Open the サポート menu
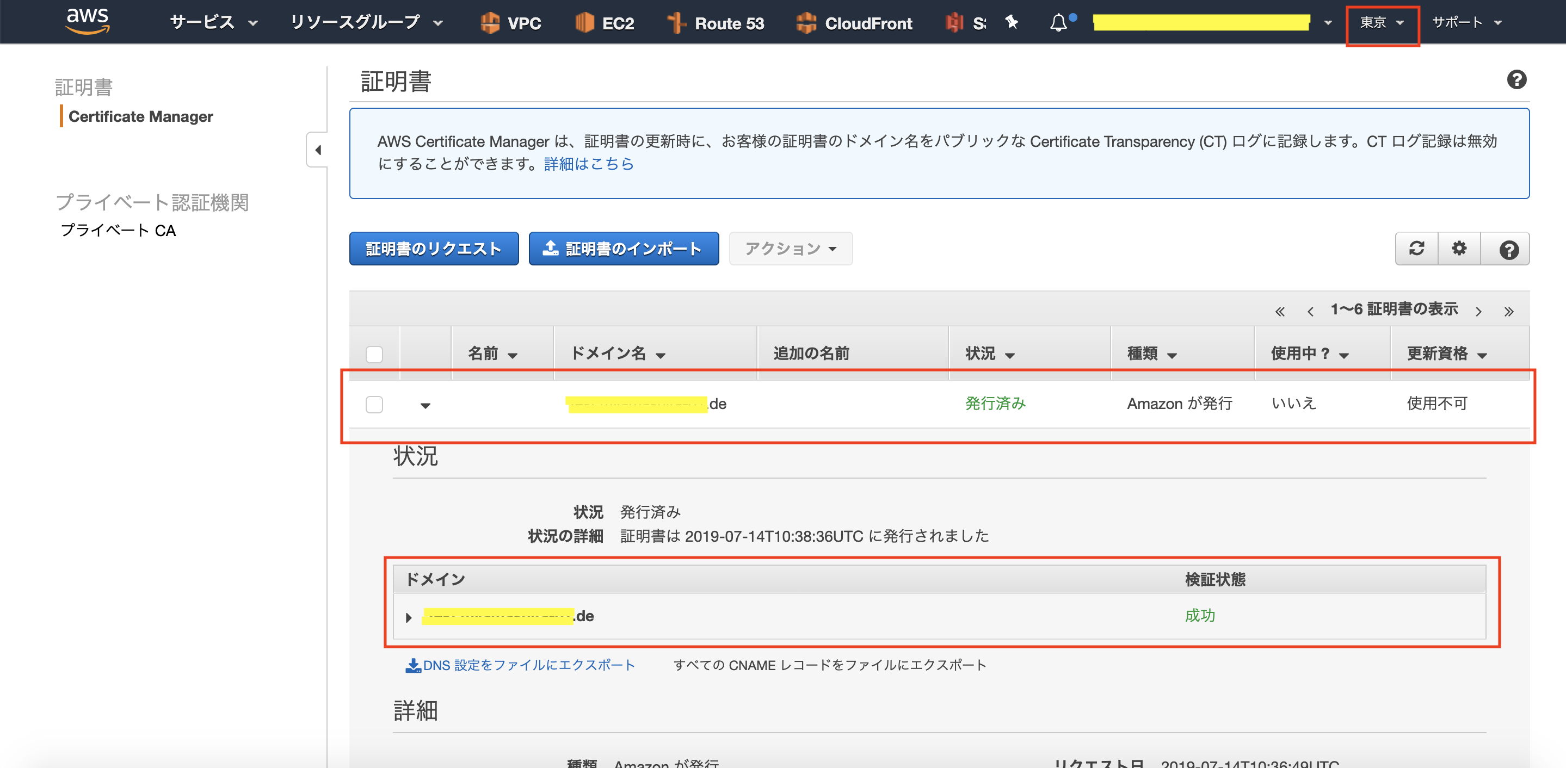Viewport: 1566px width, 768px height. [1466, 22]
